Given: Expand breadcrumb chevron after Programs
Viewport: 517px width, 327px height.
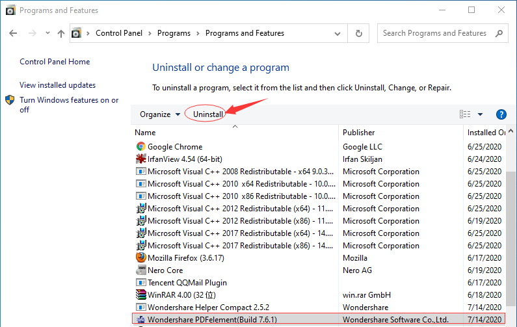Looking at the screenshot, I should point(198,33).
